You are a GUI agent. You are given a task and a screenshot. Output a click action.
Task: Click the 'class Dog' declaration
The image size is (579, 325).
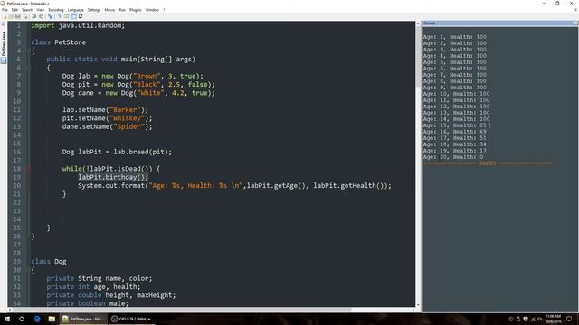tap(49, 262)
